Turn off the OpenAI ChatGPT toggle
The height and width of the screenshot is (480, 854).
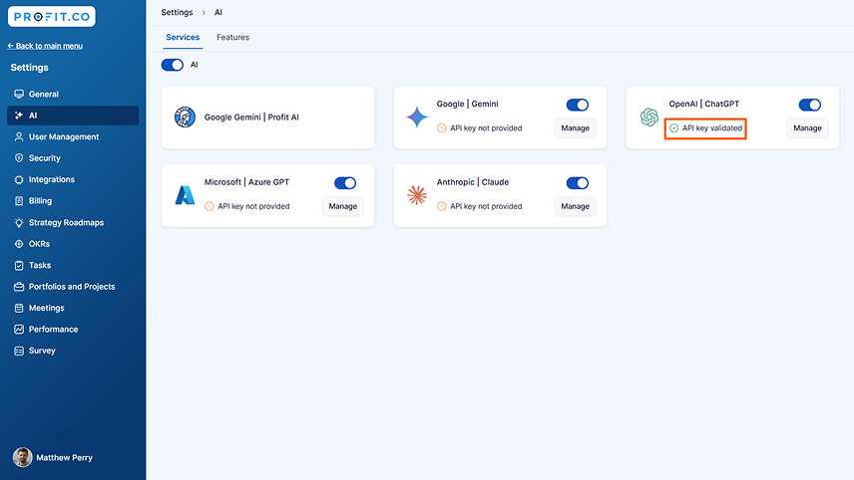(810, 105)
